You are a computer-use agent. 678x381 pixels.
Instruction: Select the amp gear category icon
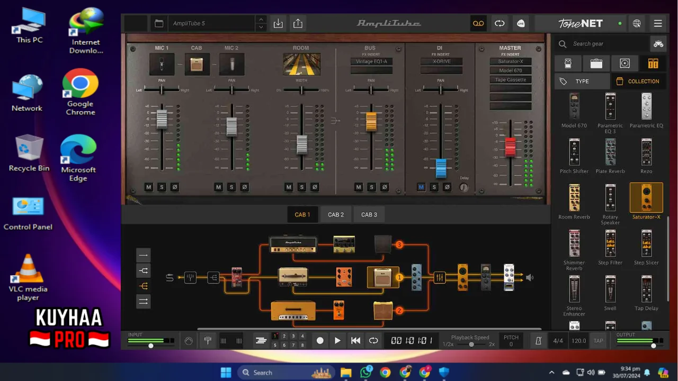coord(596,63)
